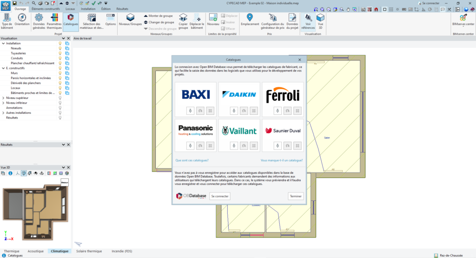The height and width of the screenshot is (258, 476).
Task: Update the BAXI catalogue
Action: tap(200, 111)
